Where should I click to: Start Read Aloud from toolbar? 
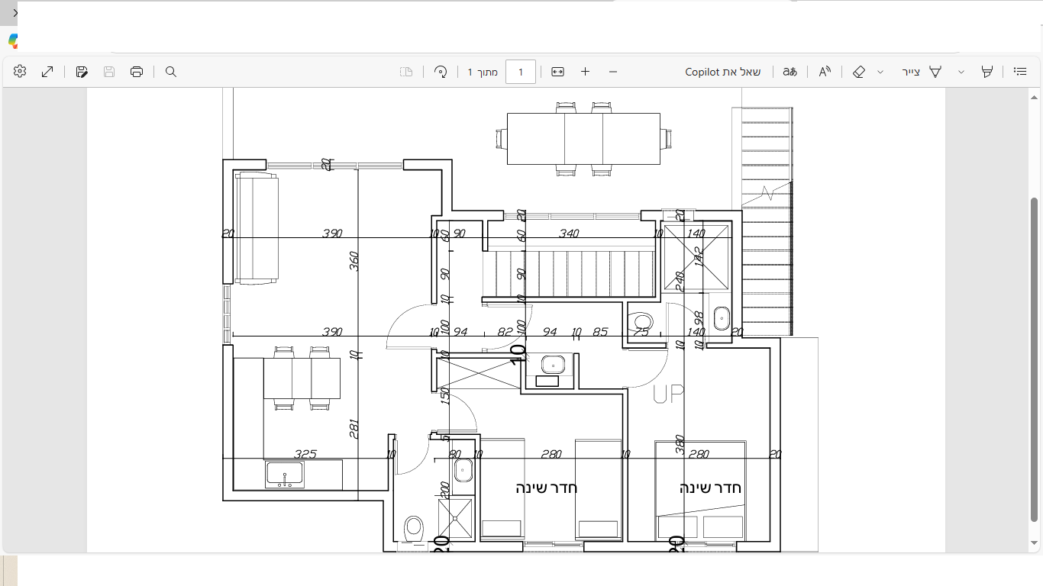pos(825,72)
